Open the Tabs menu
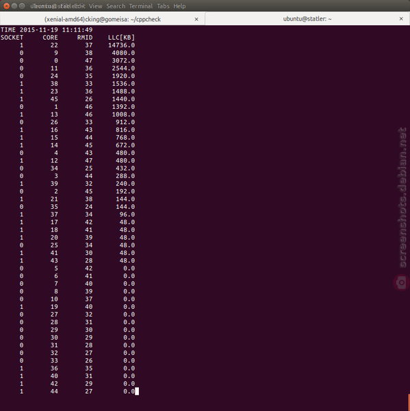This screenshot has width=410, height=411. click(x=163, y=6)
